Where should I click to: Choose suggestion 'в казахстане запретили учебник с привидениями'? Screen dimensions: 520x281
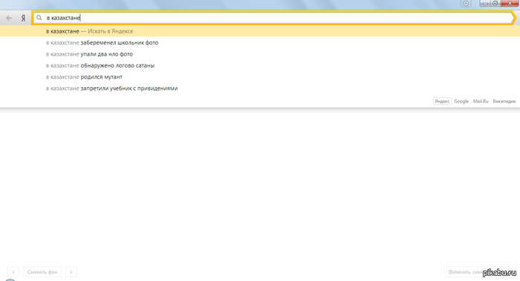pos(260,88)
